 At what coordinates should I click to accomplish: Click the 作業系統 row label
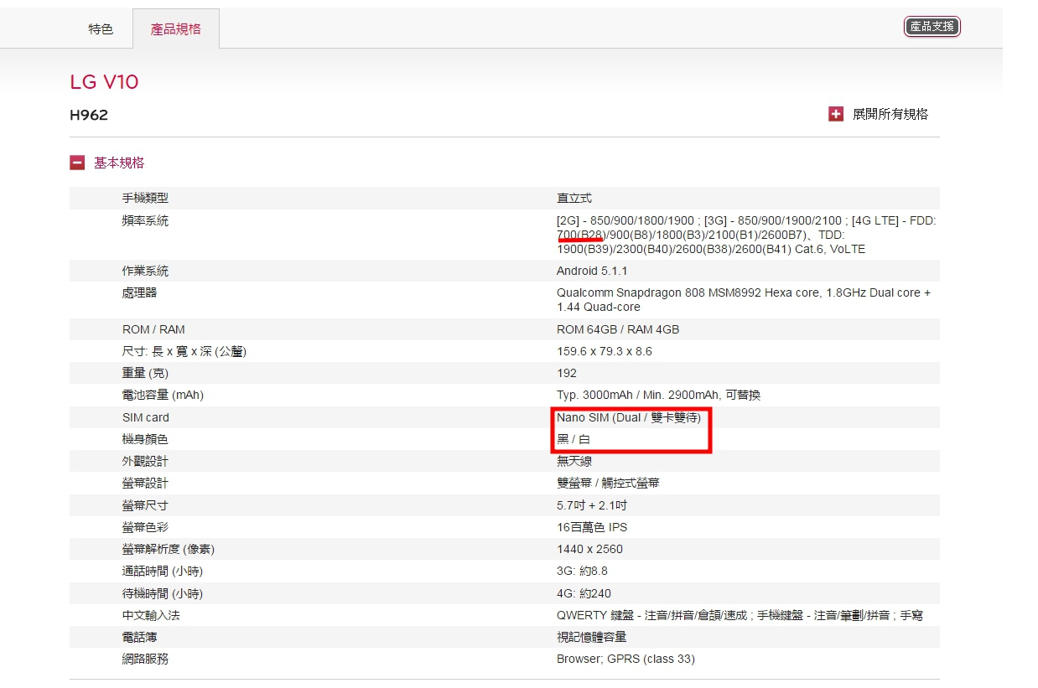[145, 271]
